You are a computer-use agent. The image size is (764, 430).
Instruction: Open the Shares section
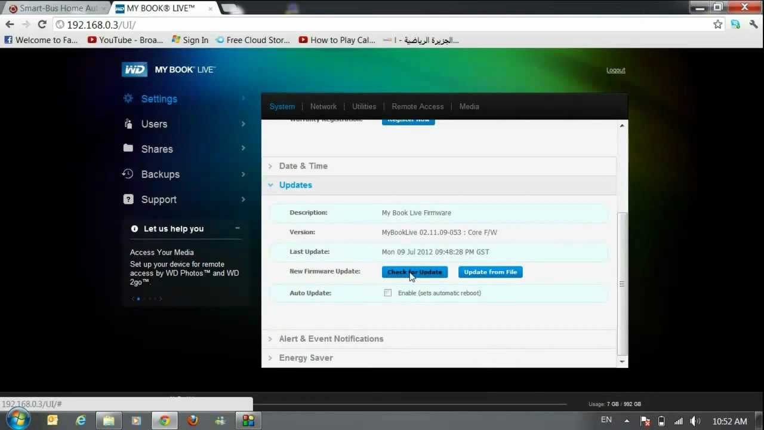click(157, 149)
